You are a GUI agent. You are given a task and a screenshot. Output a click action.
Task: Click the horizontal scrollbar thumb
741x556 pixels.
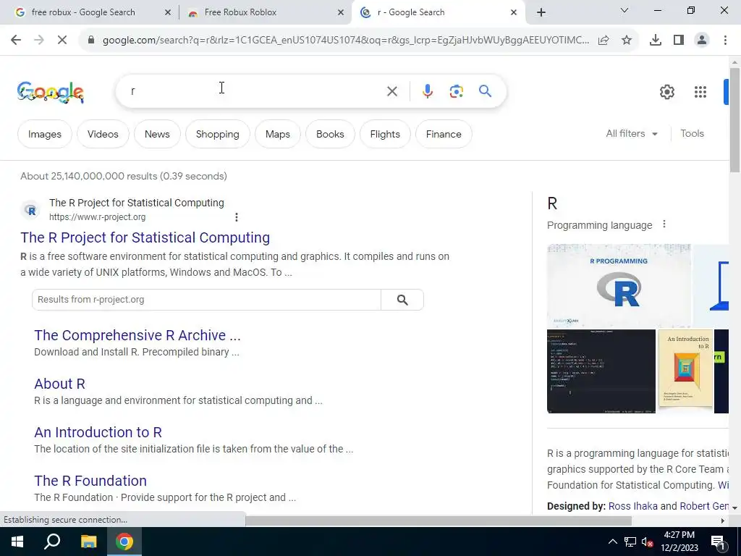[439, 521]
